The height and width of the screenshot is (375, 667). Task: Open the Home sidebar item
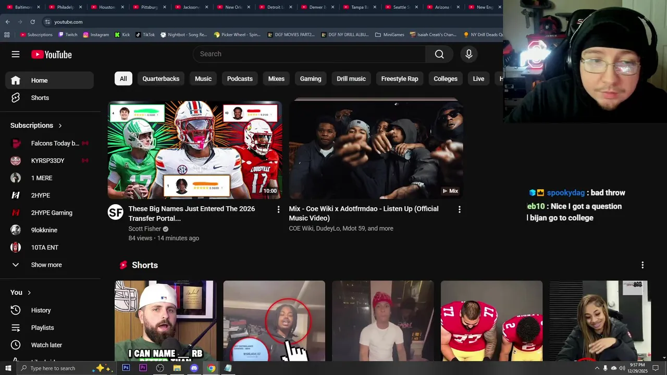pos(50,80)
